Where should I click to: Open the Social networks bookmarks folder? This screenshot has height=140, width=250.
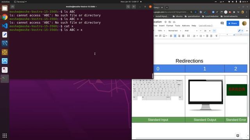point(229,16)
